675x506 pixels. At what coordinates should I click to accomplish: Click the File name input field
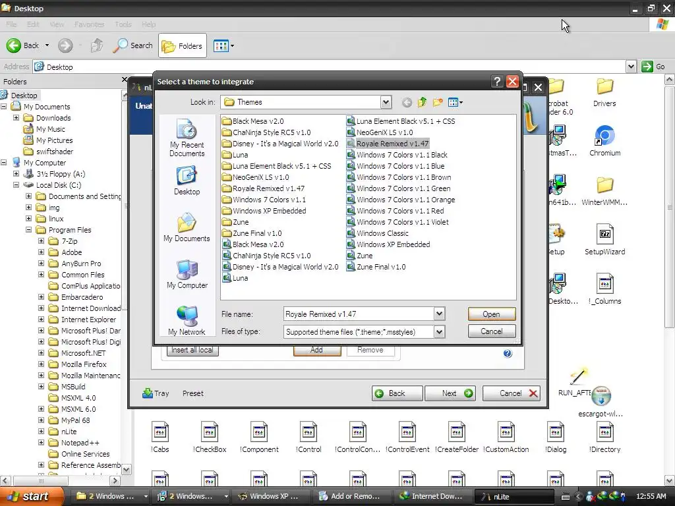click(359, 314)
